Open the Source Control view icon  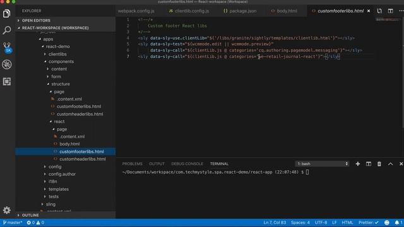point(7,47)
